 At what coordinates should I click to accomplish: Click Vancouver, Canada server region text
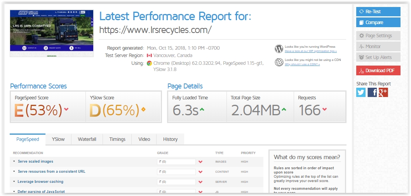point(173,56)
